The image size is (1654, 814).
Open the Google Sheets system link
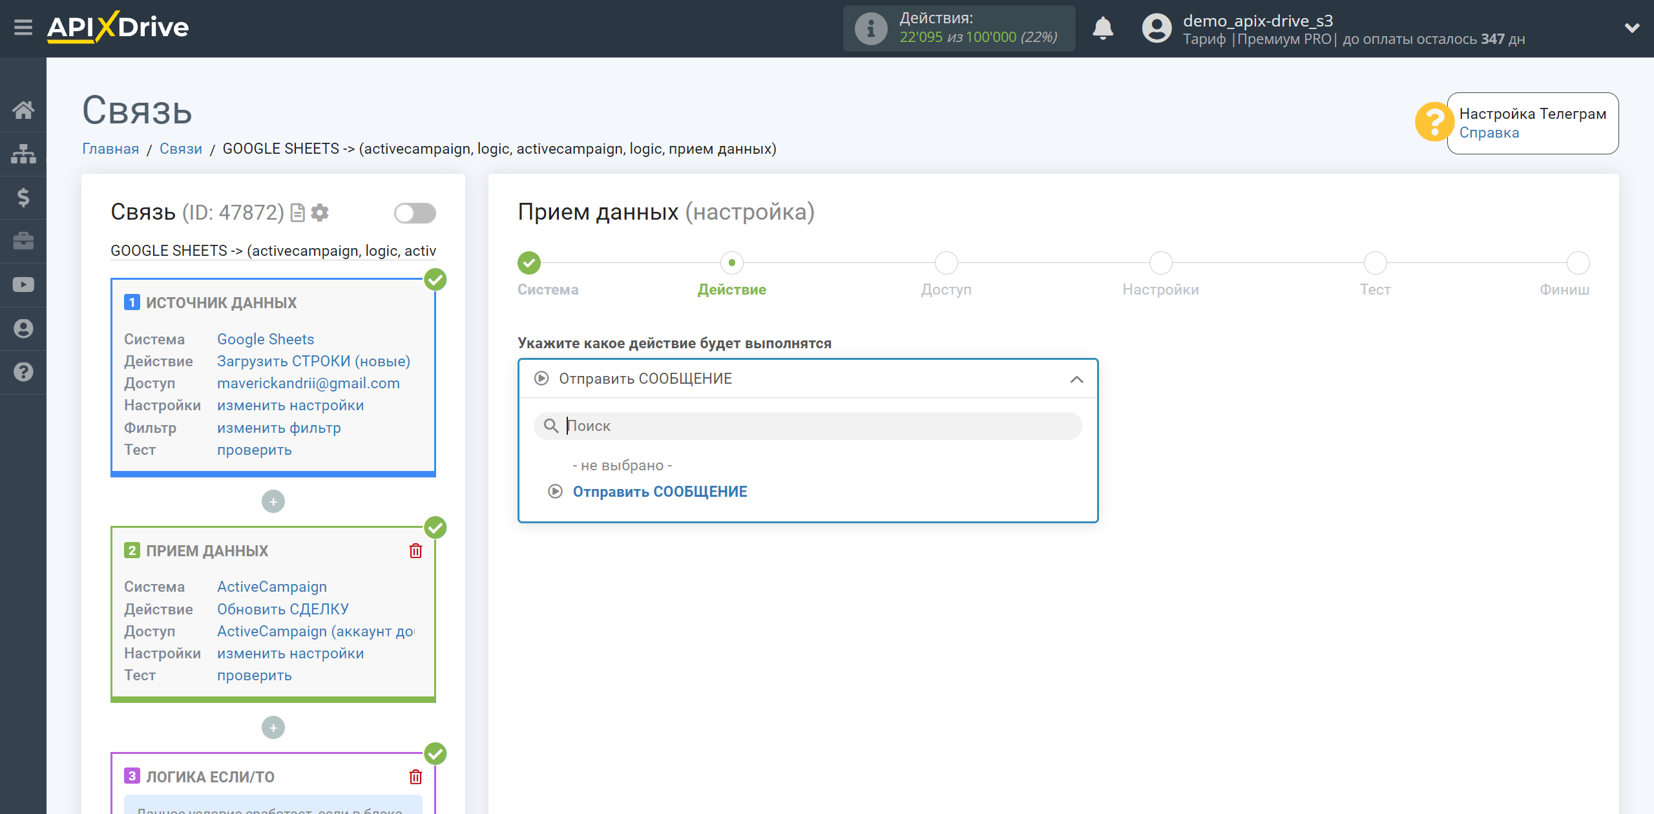pos(266,339)
